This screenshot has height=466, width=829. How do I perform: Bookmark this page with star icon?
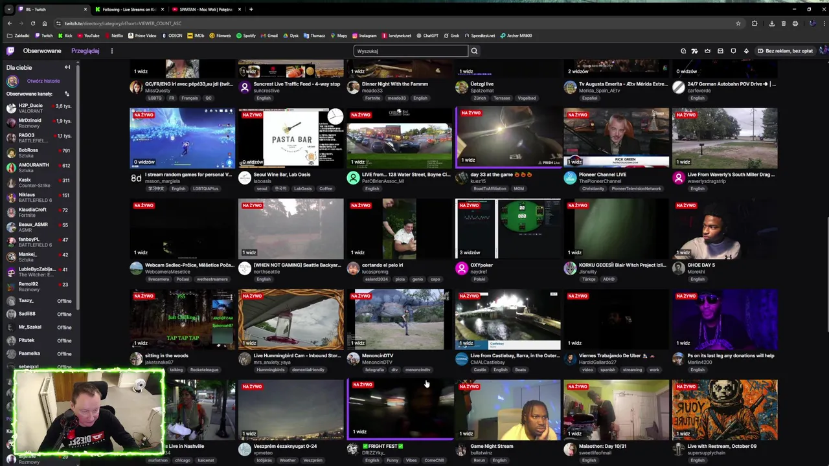click(738, 23)
